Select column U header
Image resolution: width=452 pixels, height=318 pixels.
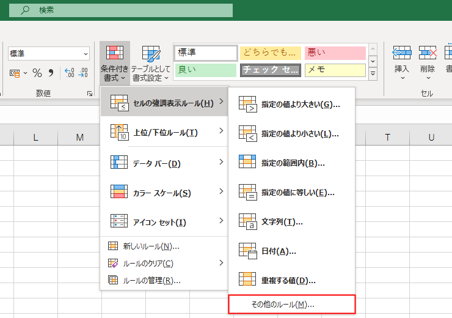coord(431,138)
